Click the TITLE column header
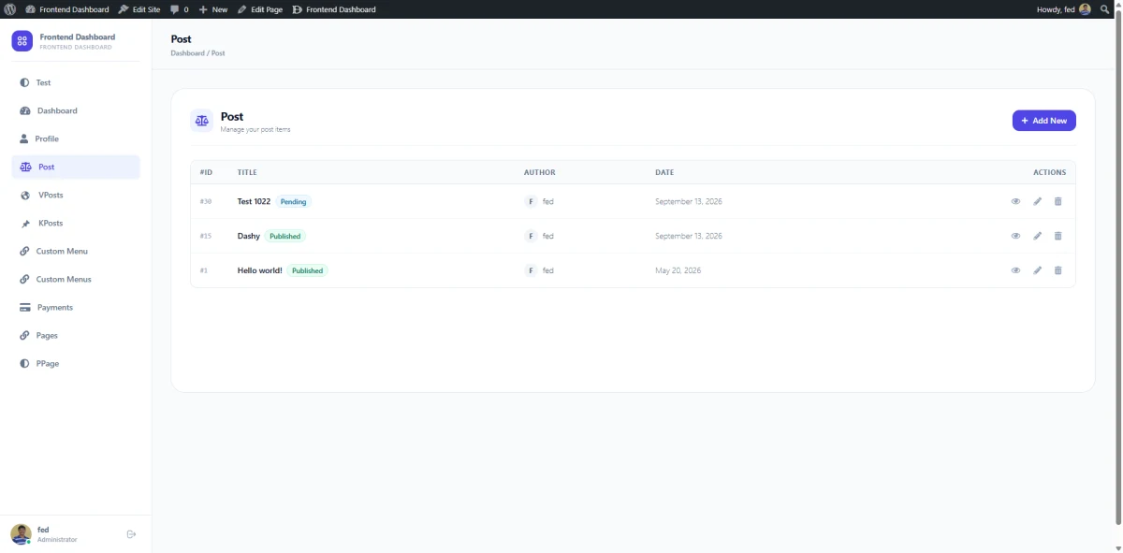Image resolution: width=1123 pixels, height=553 pixels. [247, 172]
